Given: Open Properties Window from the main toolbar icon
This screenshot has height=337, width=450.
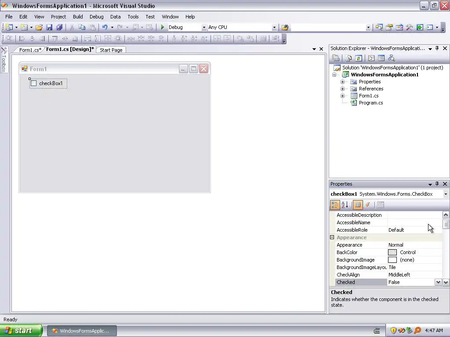Looking at the screenshot, I should pyautogui.click(x=389, y=27).
